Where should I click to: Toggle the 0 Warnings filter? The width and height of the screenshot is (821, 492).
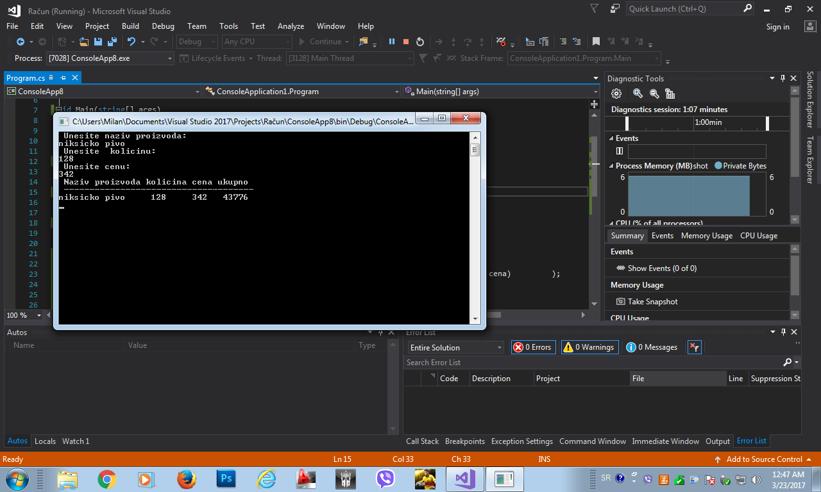(x=589, y=347)
